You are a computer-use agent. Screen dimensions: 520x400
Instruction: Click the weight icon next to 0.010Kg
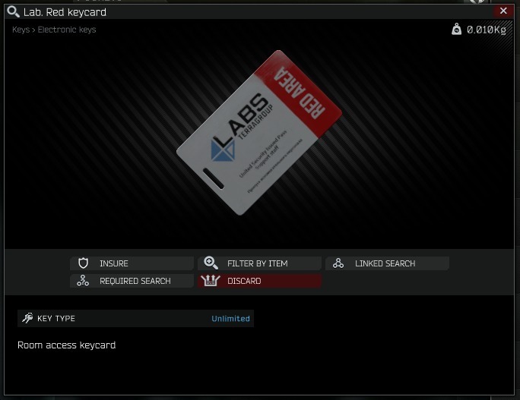pyautogui.click(x=456, y=30)
